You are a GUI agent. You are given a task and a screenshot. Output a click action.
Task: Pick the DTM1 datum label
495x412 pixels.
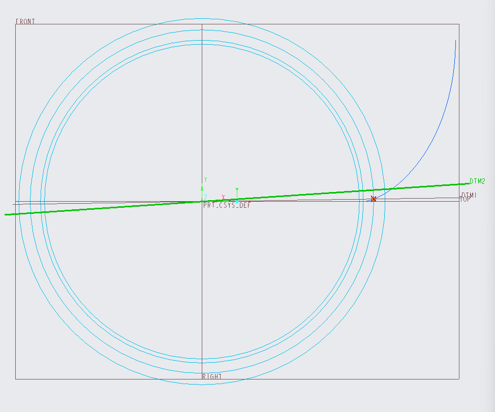(470, 195)
